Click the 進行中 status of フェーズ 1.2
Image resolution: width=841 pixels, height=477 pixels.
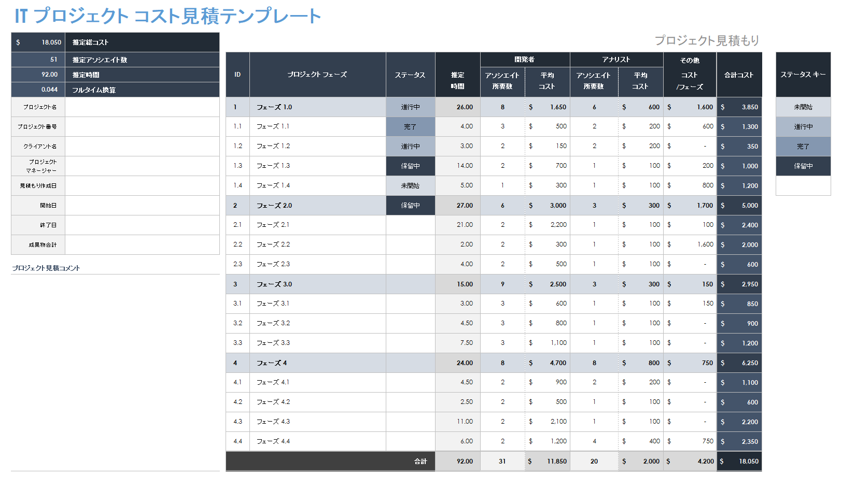[x=410, y=147]
